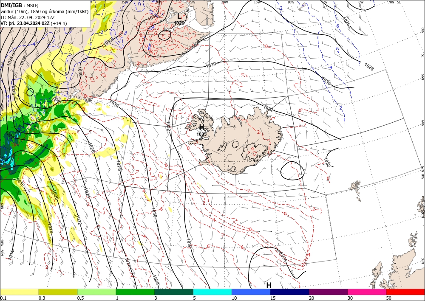
Task: Click the closed isobar oval southeast of Iceland
Action: click(292, 171)
